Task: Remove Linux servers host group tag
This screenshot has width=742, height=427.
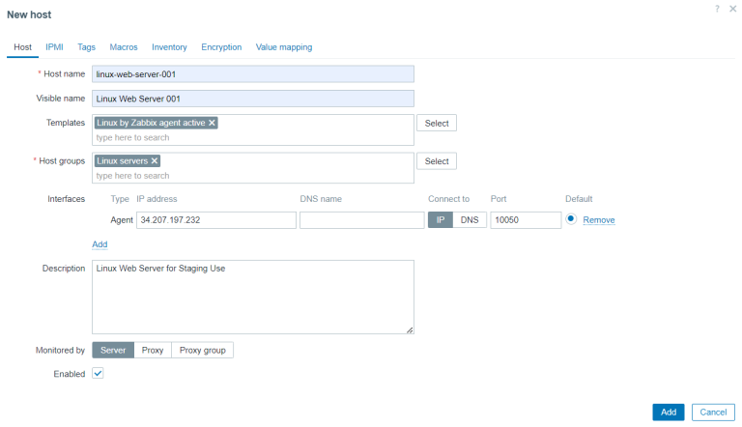Action: pos(155,160)
